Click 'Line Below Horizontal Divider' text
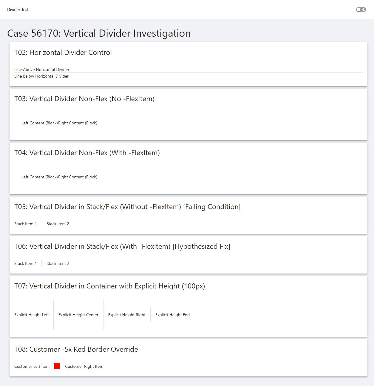Viewport: 374px width, 386px height. coord(41,76)
